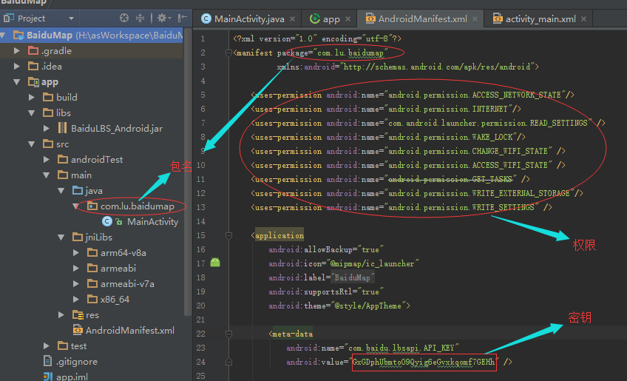Image resolution: width=627 pixels, height=381 pixels.
Task: Click the MainActivity class C icon
Action: [107, 221]
